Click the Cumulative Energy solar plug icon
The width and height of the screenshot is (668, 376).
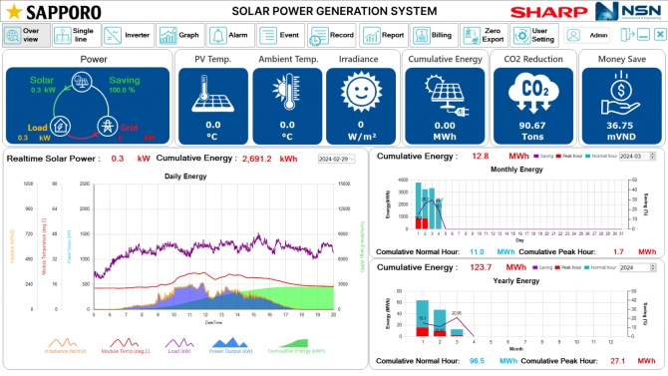(x=446, y=95)
